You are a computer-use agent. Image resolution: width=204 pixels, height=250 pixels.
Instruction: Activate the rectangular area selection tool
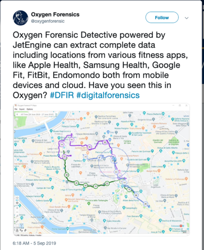17,224
